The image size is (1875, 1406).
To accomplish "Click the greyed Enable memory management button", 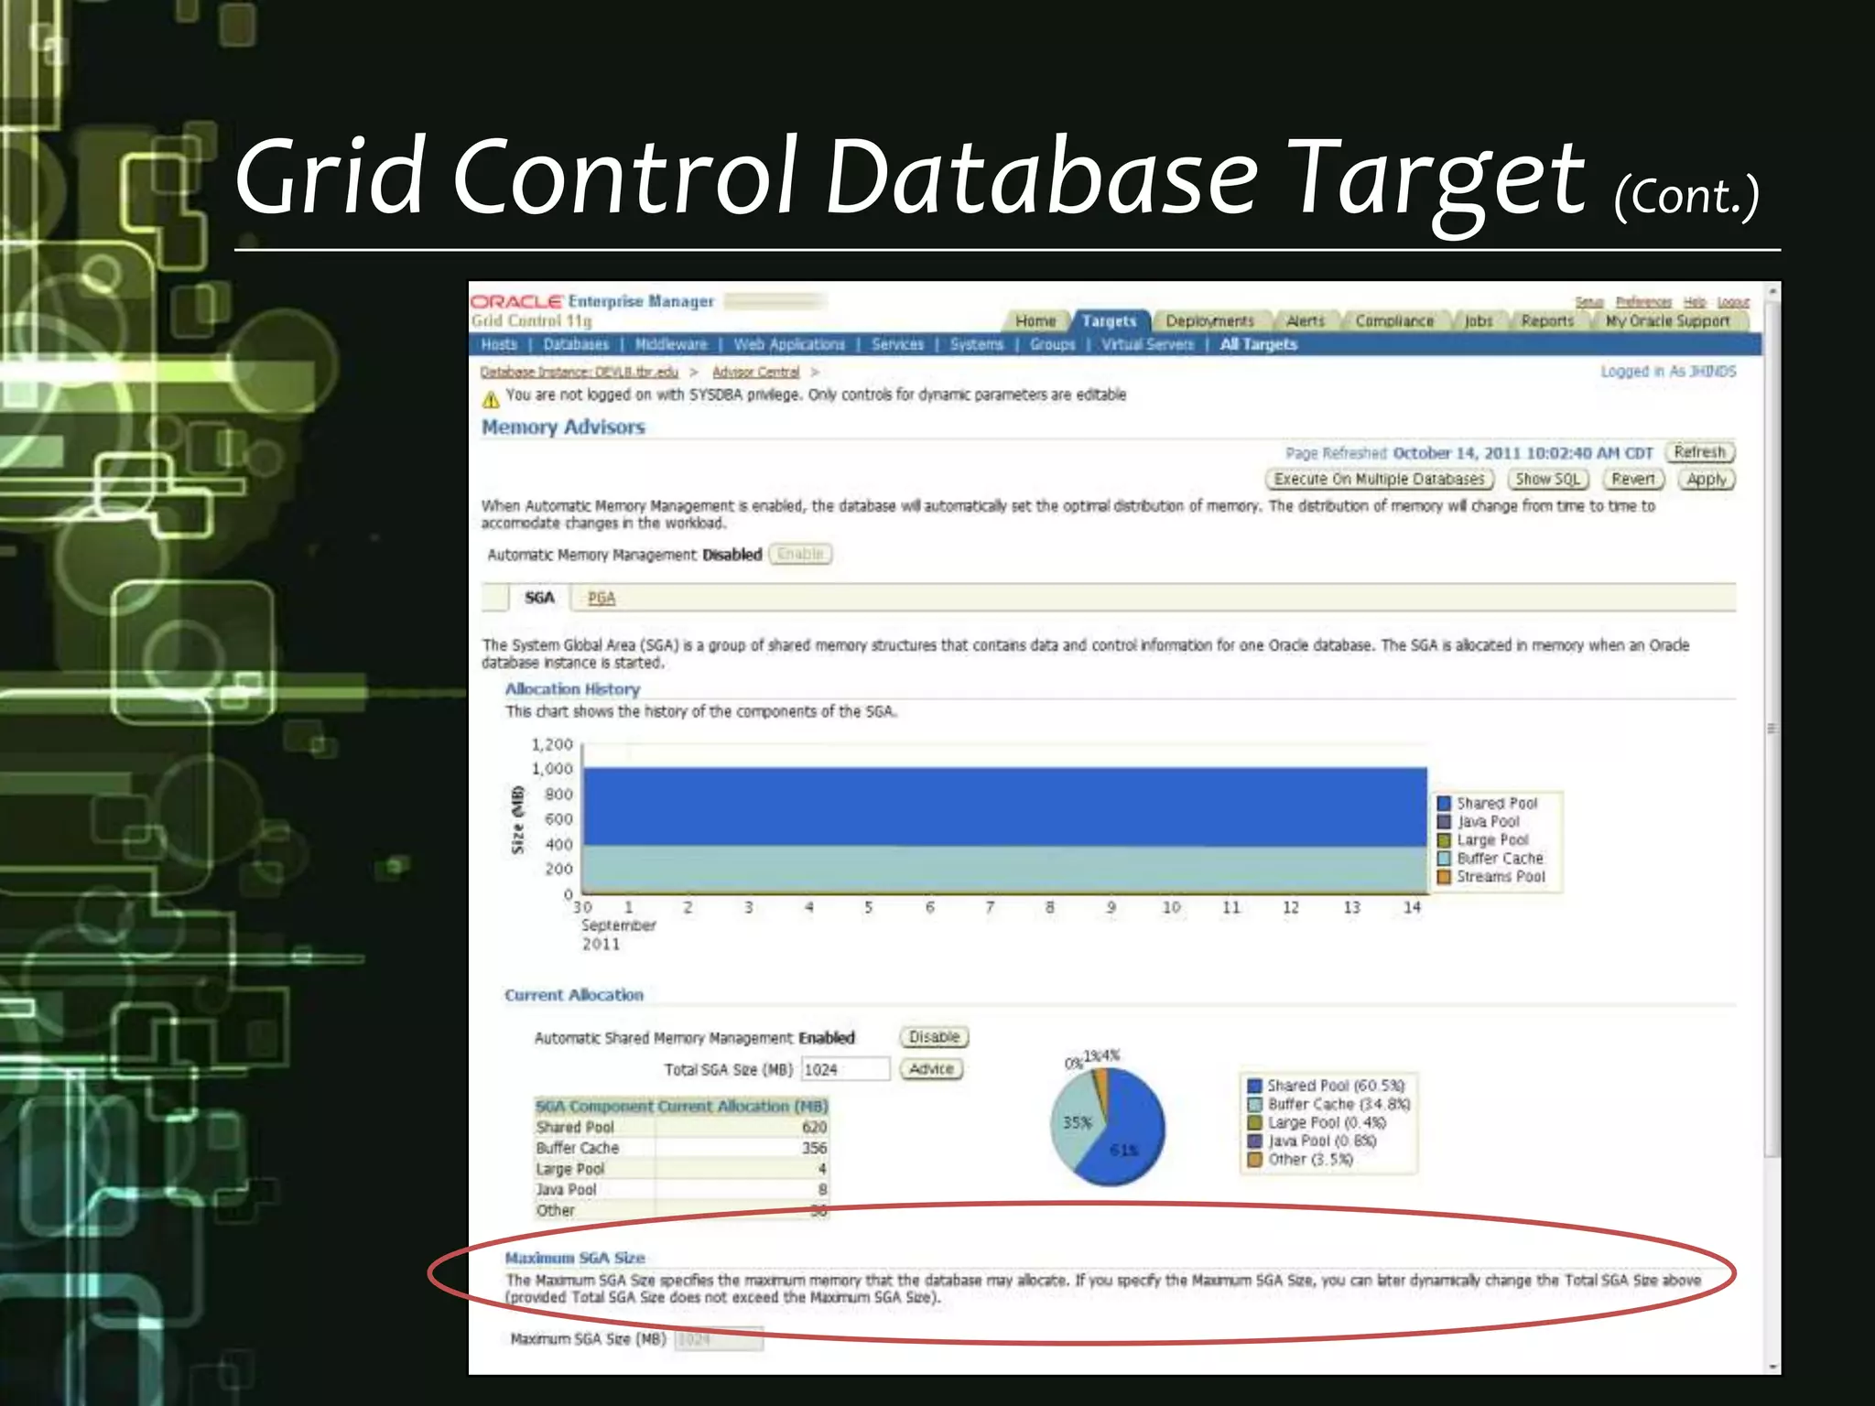I will click(800, 554).
